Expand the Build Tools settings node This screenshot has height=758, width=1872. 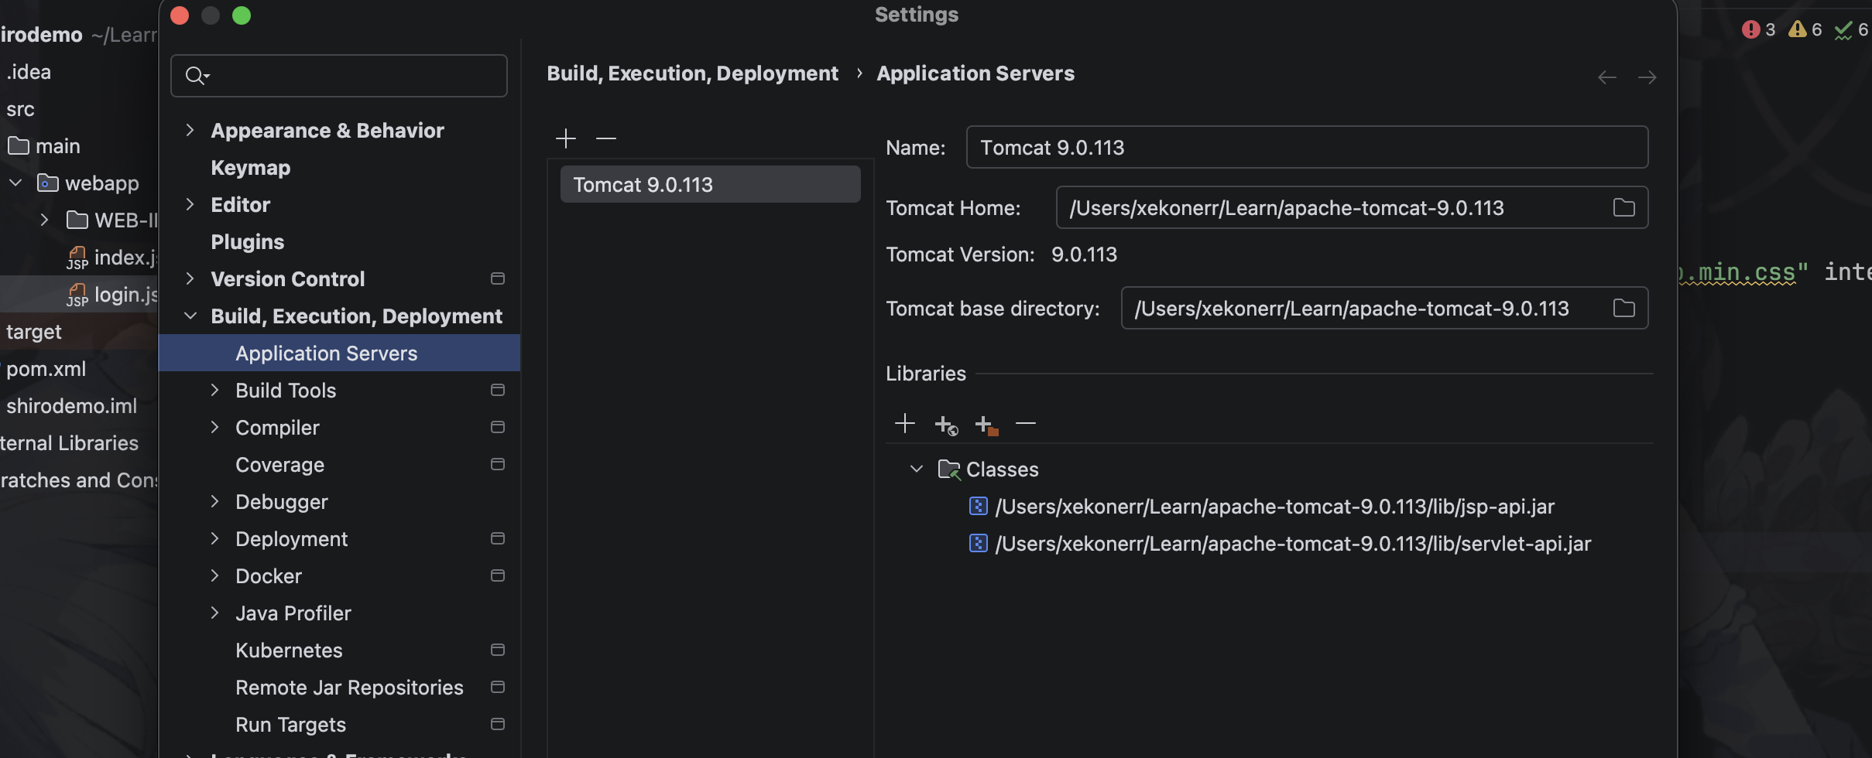214,390
